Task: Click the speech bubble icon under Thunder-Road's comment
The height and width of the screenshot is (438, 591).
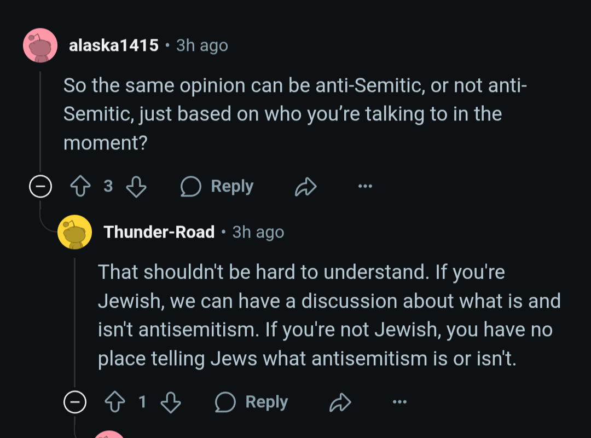Action: point(225,402)
